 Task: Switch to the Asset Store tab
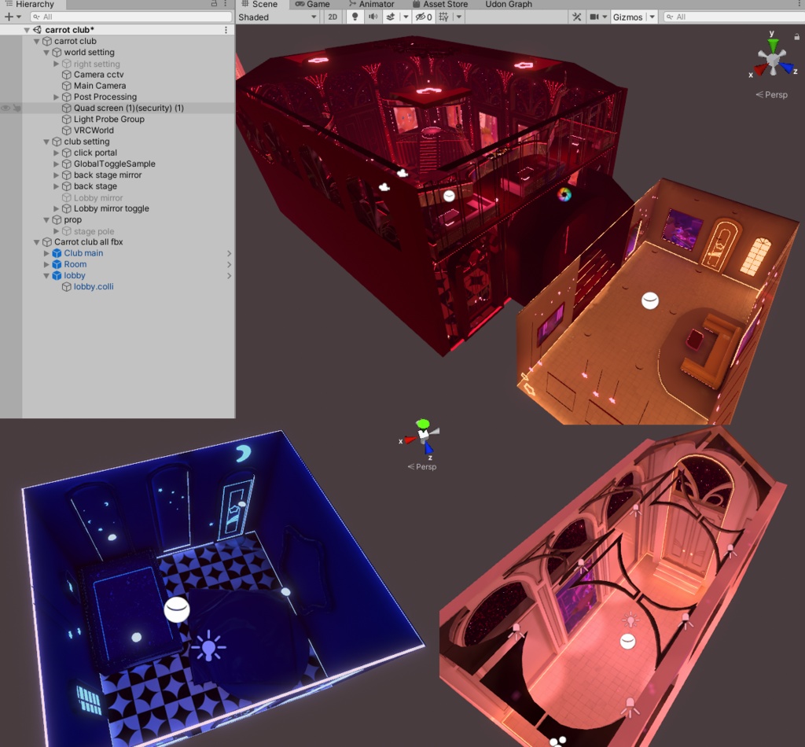click(440, 4)
